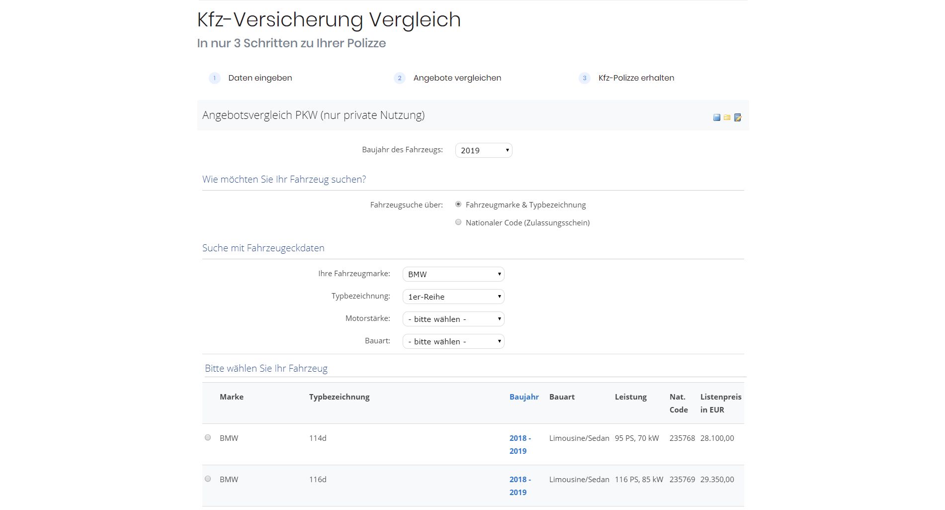This screenshot has height=510, width=945.
Task: Click BMW in the 116d row
Action: (x=229, y=480)
